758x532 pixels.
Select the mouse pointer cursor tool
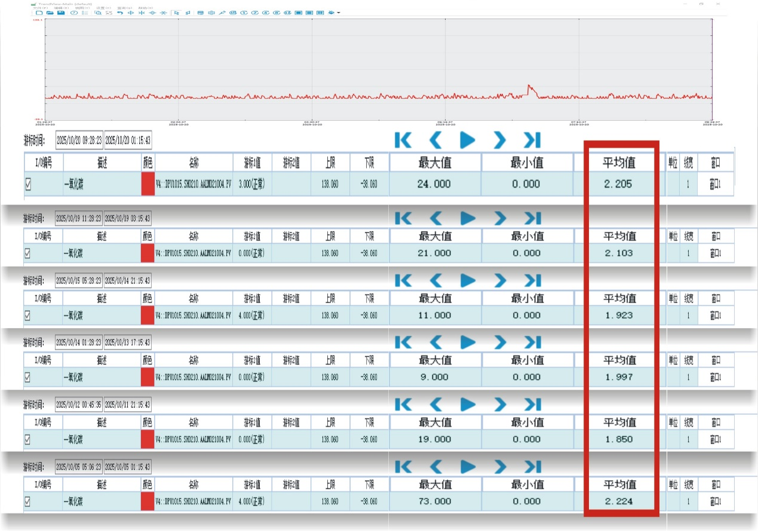pyautogui.click(x=176, y=13)
